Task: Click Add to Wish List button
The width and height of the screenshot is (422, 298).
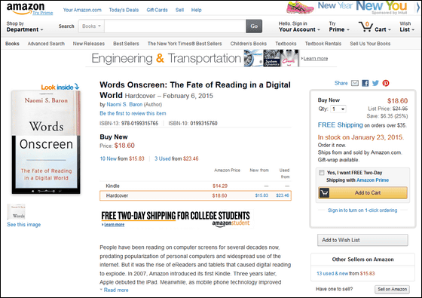Action: pos(362,240)
